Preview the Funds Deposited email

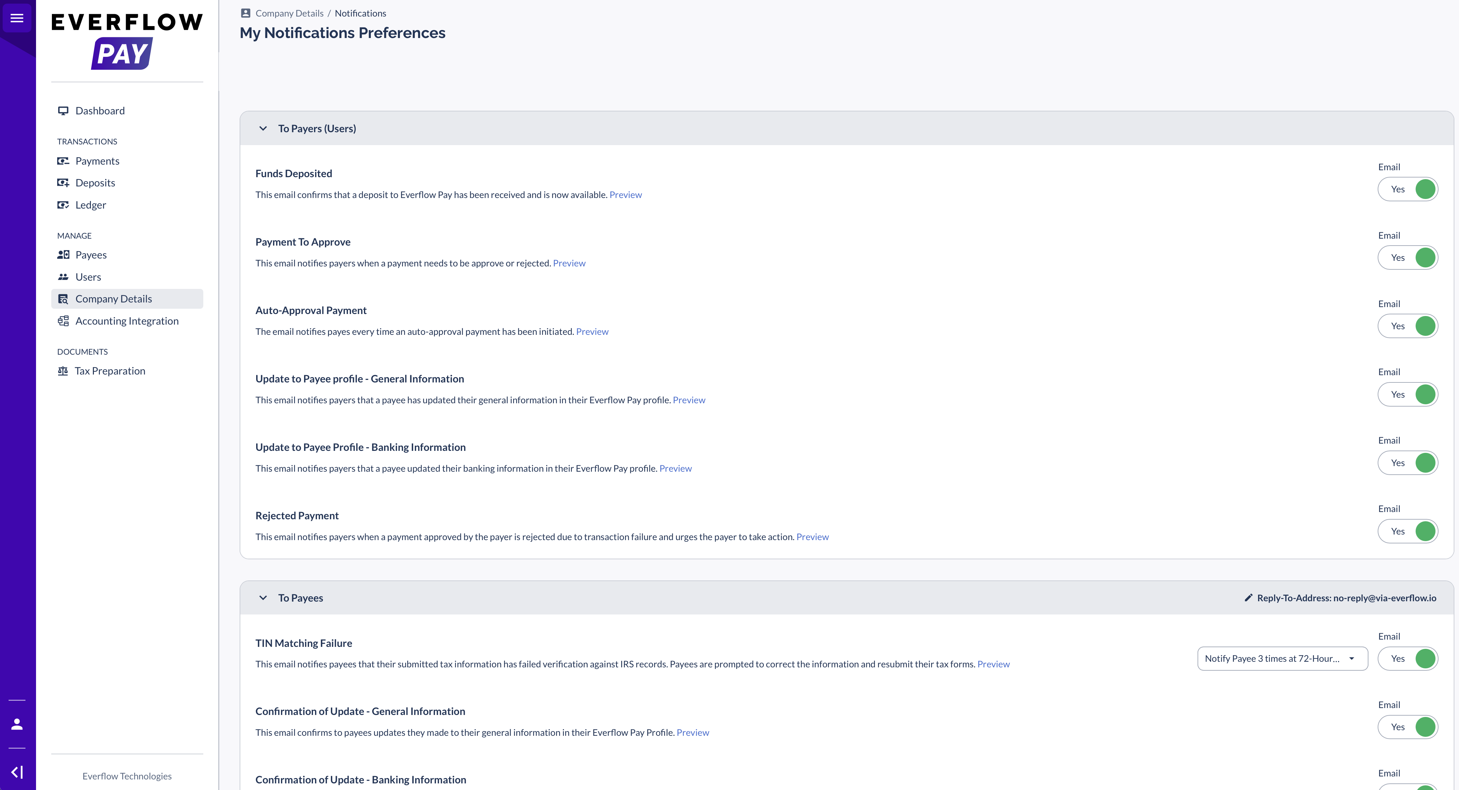pyautogui.click(x=625, y=195)
